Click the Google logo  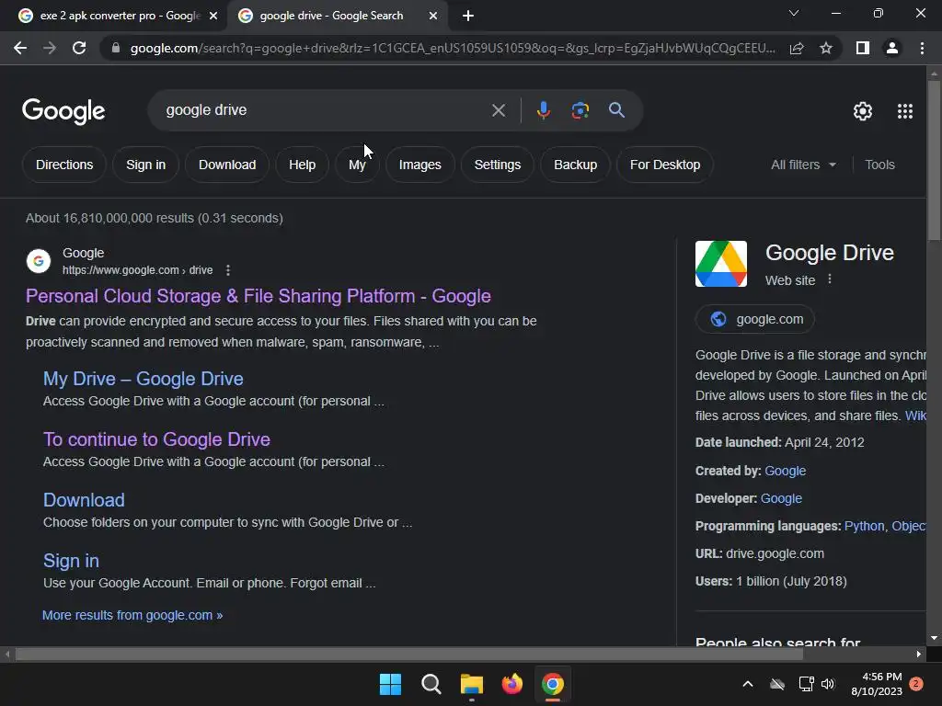click(63, 111)
